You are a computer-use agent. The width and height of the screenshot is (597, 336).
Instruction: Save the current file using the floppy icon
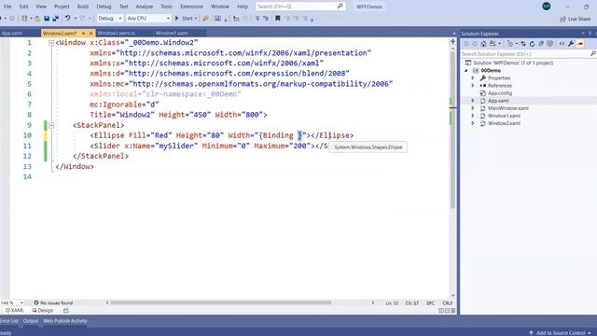click(47, 19)
